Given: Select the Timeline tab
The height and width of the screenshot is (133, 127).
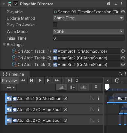Looking at the screenshot, I should point(13,74).
